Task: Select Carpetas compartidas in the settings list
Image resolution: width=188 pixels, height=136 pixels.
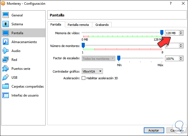Action: 23,86
